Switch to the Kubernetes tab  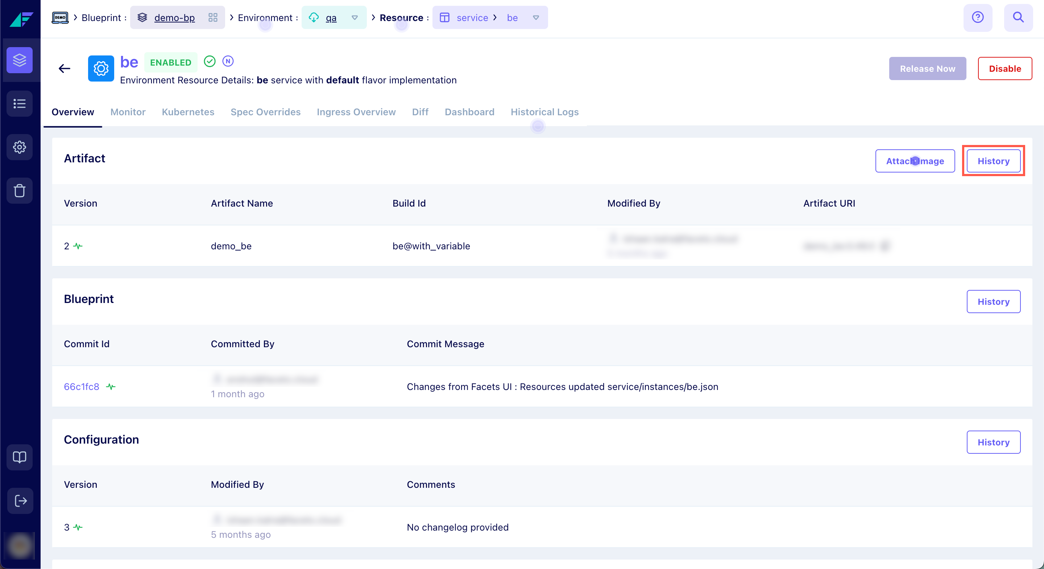(x=188, y=112)
